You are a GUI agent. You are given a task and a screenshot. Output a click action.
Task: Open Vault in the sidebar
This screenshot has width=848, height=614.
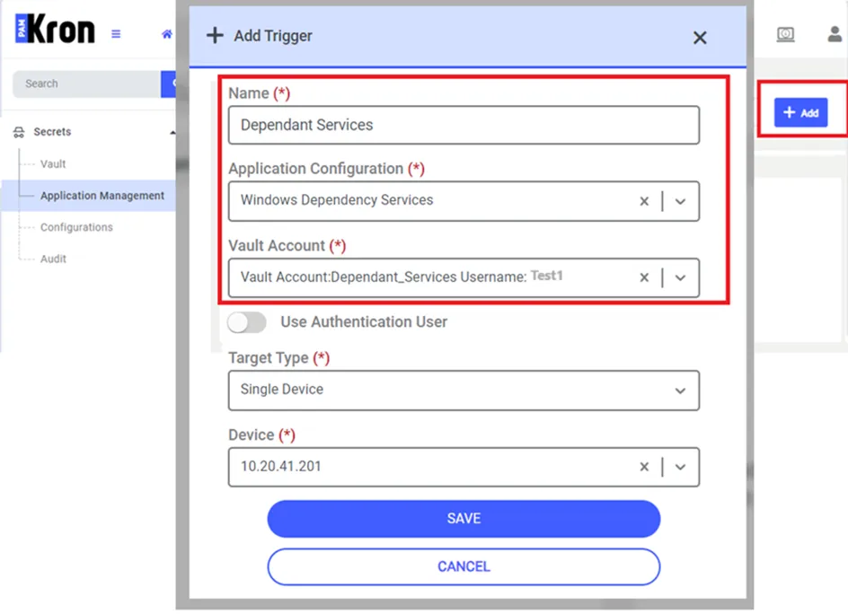(53, 163)
